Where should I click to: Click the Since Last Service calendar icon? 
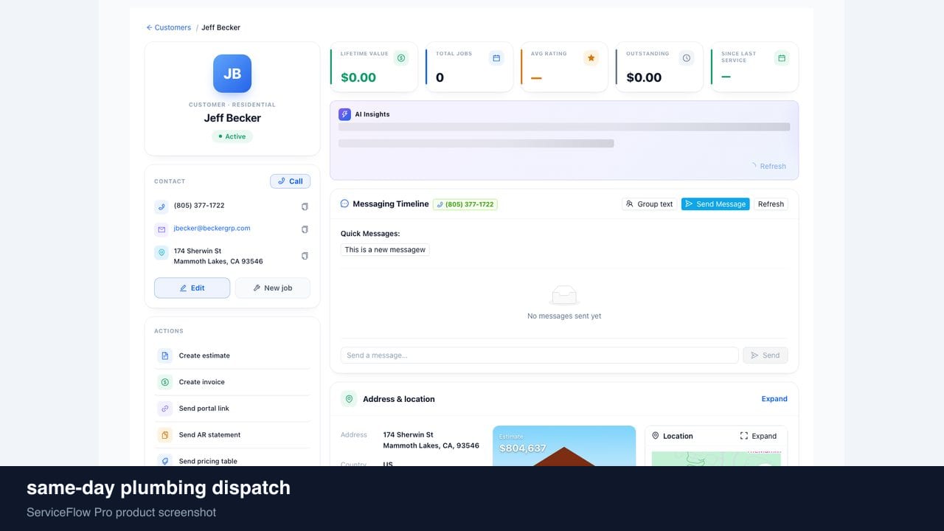coord(782,58)
